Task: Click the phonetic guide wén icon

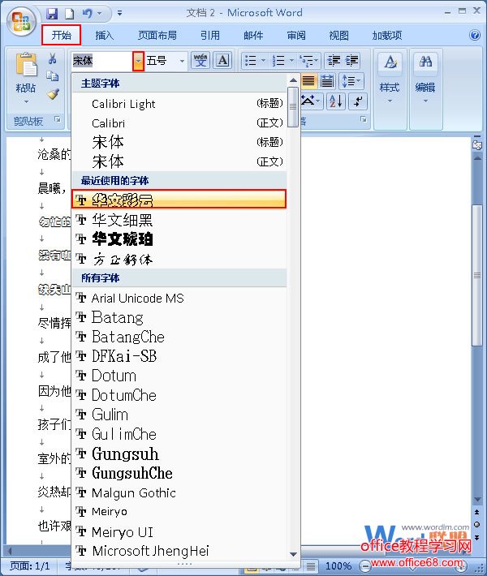Action: (x=200, y=60)
